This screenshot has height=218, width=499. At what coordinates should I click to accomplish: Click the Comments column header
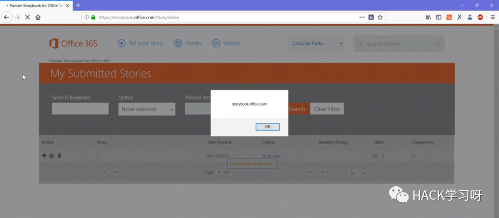(423, 142)
